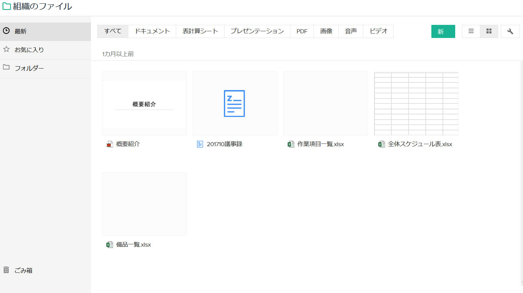Open 作業項目一覧.xlsx file name link
The width and height of the screenshot is (523, 293).
tap(320, 144)
